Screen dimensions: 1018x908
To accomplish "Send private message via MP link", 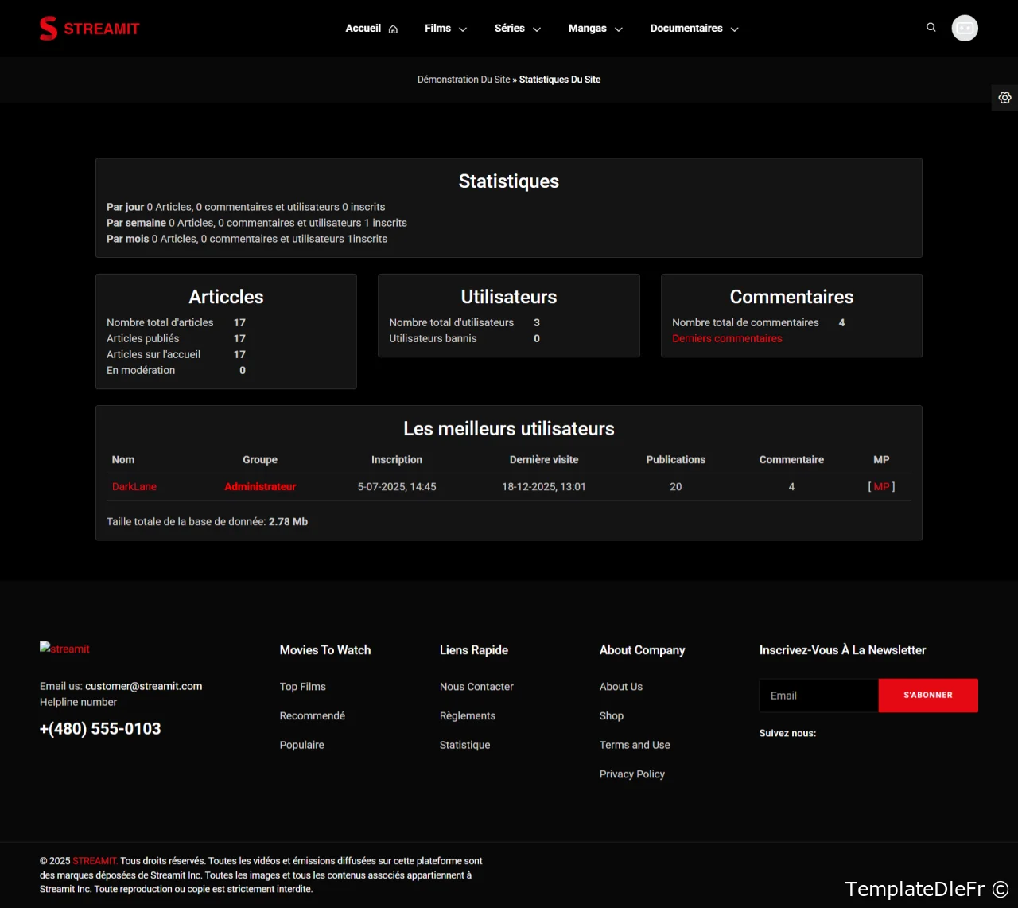I will (x=881, y=486).
